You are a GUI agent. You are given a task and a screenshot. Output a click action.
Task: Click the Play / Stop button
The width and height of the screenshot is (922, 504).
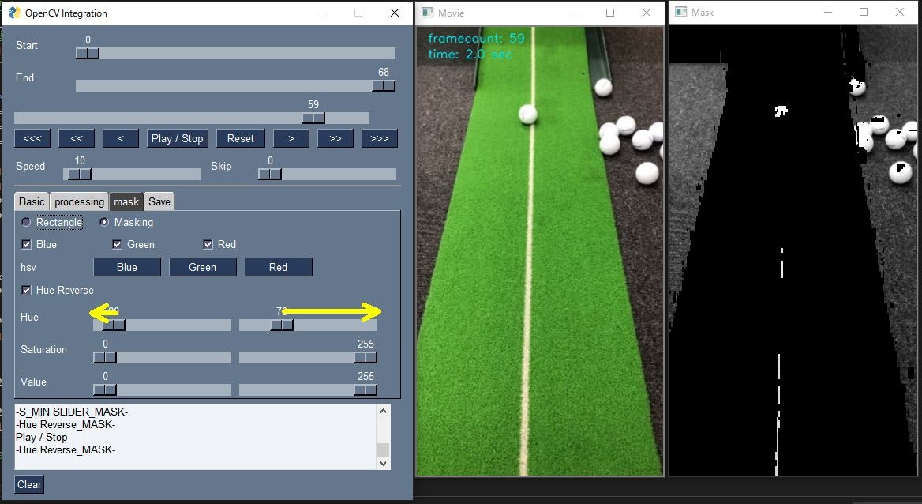pyautogui.click(x=177, y=138)
